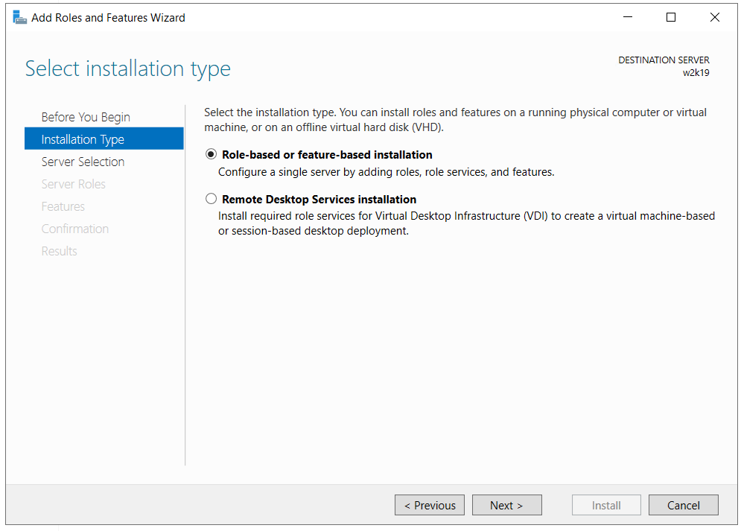Open the Server Selection step
The width and height of the screenshot is (741, 531).
[x=83, y=162]
